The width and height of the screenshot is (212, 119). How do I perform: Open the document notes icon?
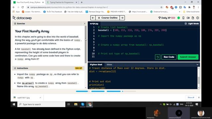[193, 18]
